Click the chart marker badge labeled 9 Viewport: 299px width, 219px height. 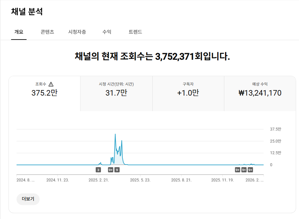[117, 170]
